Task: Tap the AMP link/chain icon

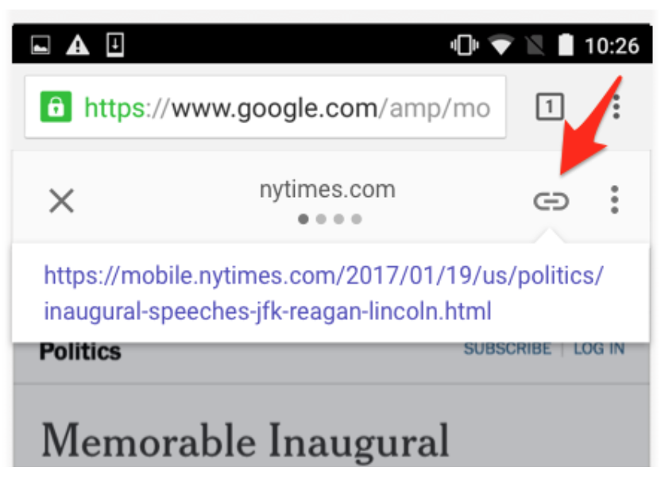Action: 551,201
